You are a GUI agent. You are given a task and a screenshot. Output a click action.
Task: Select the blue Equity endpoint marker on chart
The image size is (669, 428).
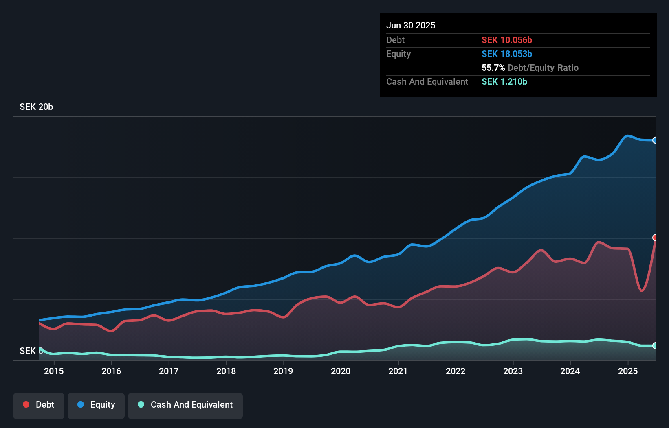click(655, 140)
